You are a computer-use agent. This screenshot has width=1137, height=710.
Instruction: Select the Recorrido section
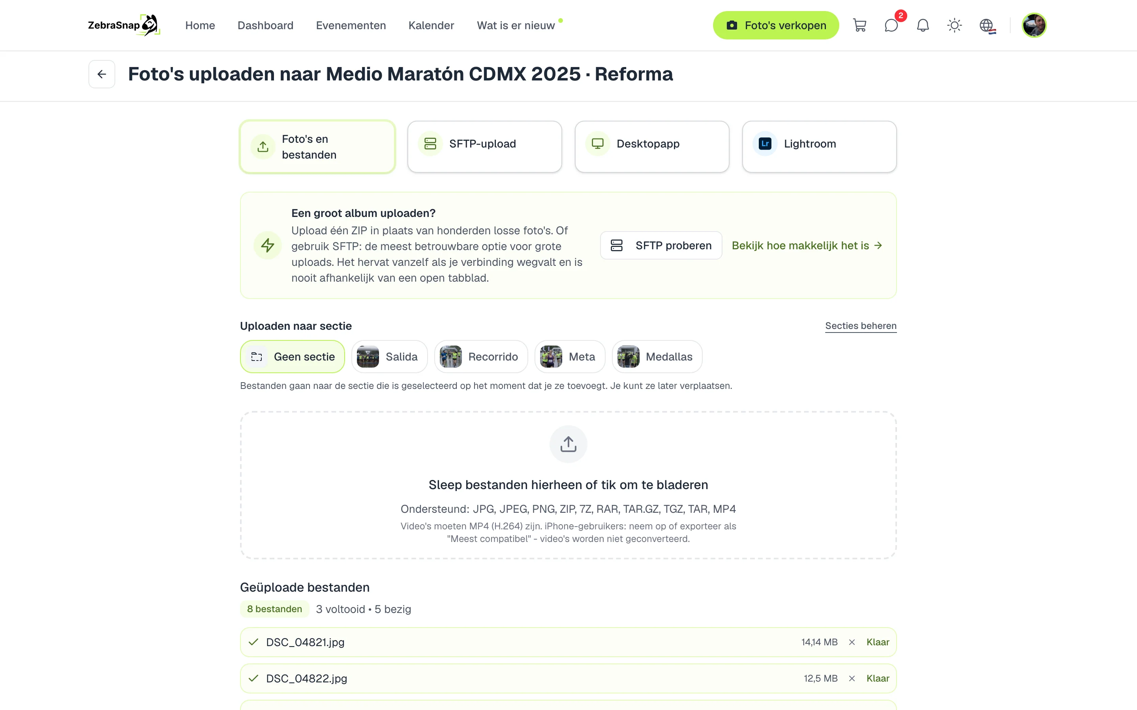point(481,357)
